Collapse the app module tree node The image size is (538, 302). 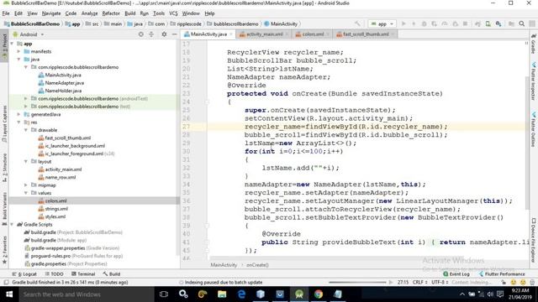[12, 44]
